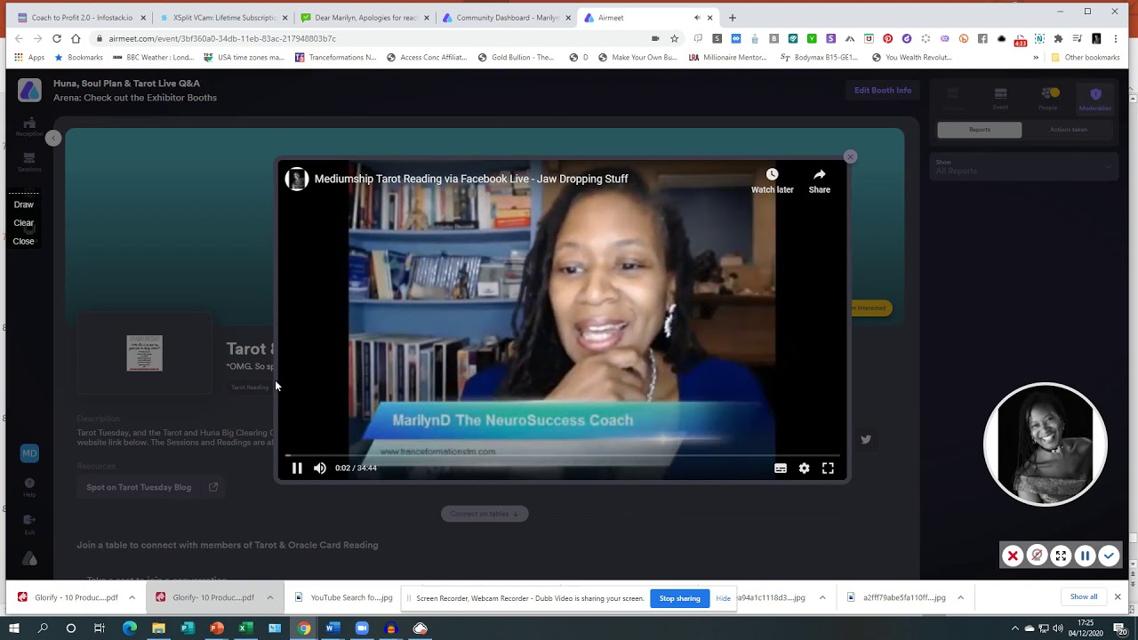
Task: Pause the screen recording
Action: pyautogui.click(x=1085, y=556)
